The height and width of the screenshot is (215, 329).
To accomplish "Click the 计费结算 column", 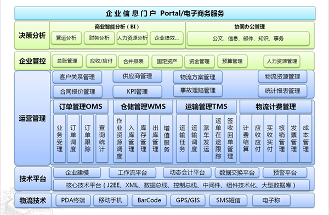I will click(x=246, y=139).
